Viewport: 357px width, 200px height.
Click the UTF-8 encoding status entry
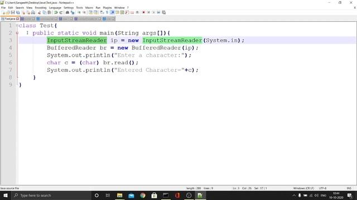pyautogui.click(x=322, y=188)
